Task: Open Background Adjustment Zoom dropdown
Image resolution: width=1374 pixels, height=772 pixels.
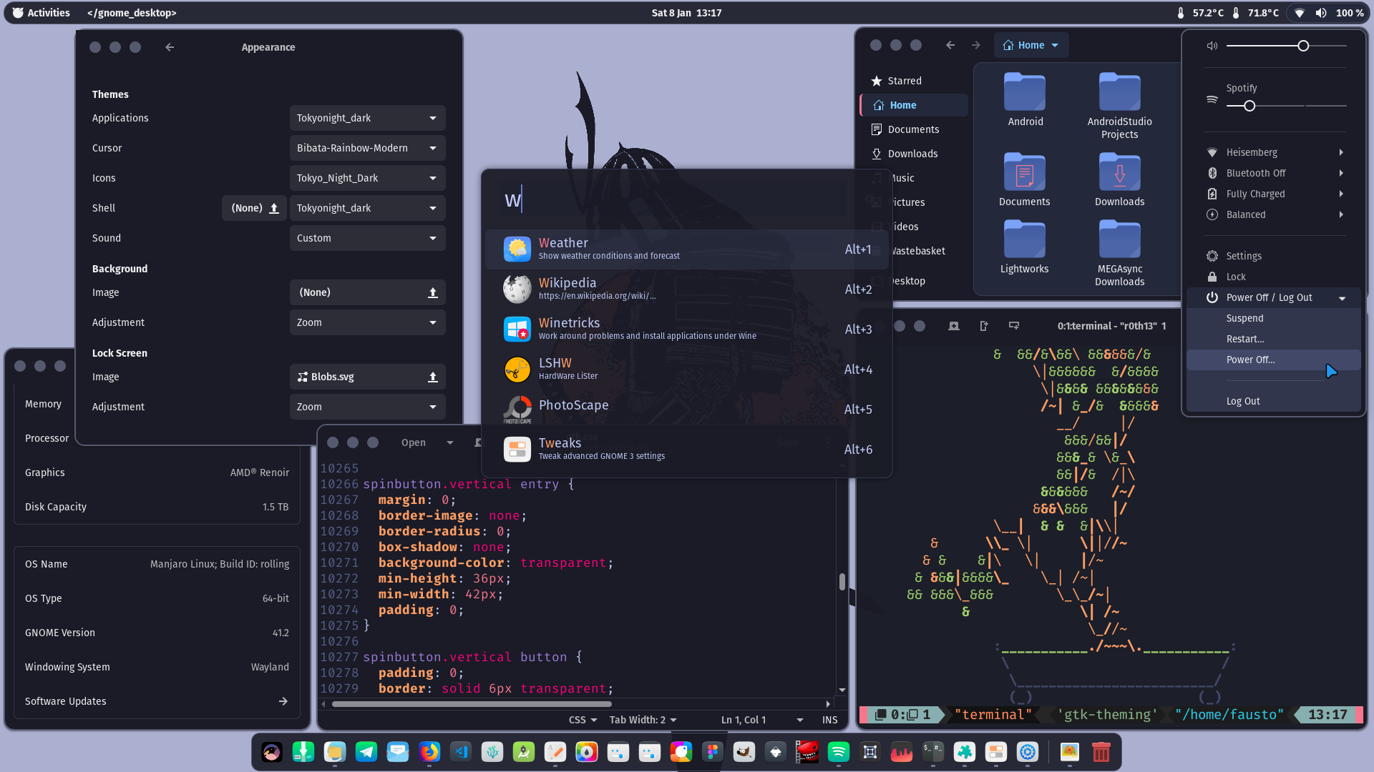Action: pyautogui.click(x=367, y=322)
